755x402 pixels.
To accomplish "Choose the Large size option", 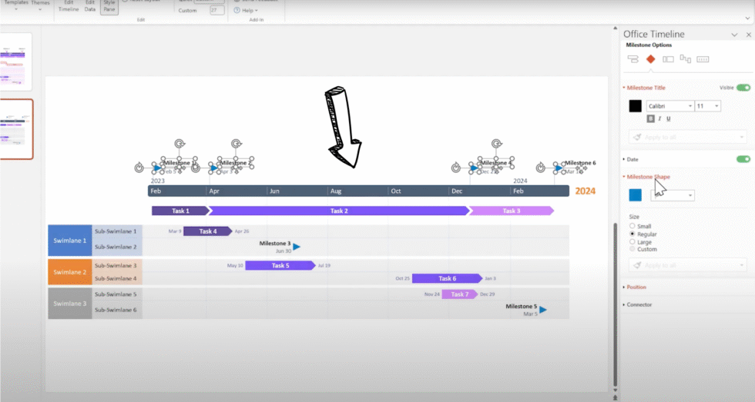I will click(x=633, y=241).
